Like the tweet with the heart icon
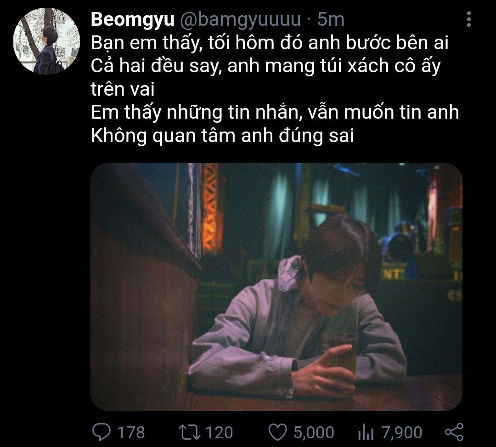 coord(277,432)
